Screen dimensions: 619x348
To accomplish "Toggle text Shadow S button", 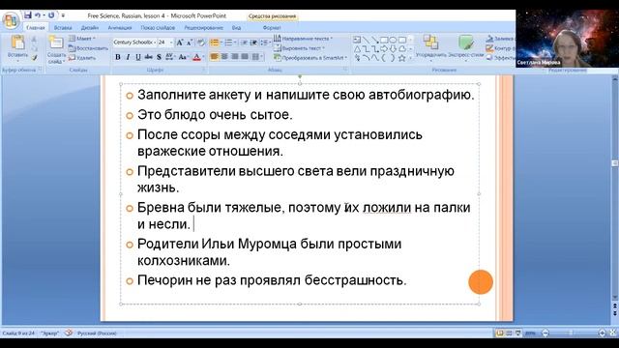I will point(159,57).
